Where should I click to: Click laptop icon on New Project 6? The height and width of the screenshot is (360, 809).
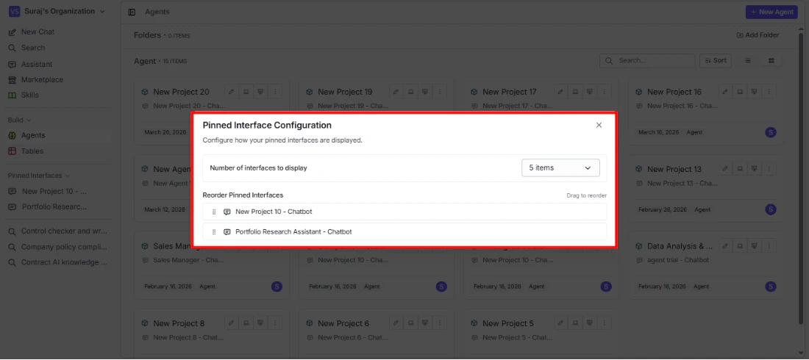tap(410, 323)
